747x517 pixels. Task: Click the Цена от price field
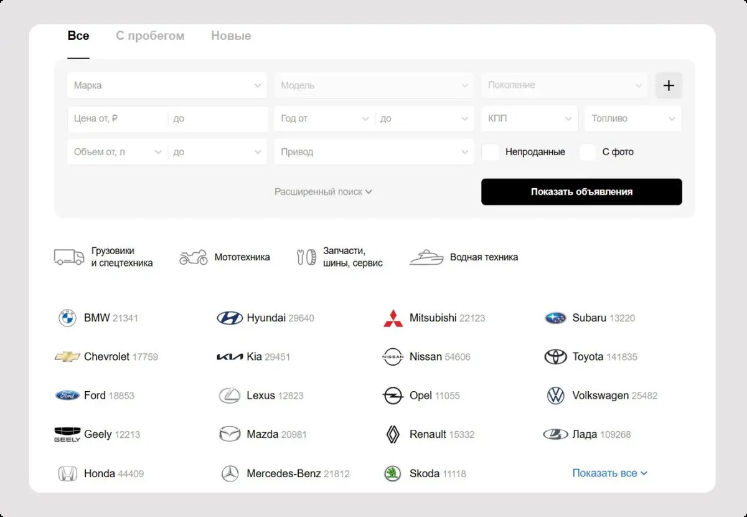[x=117, y=118]
